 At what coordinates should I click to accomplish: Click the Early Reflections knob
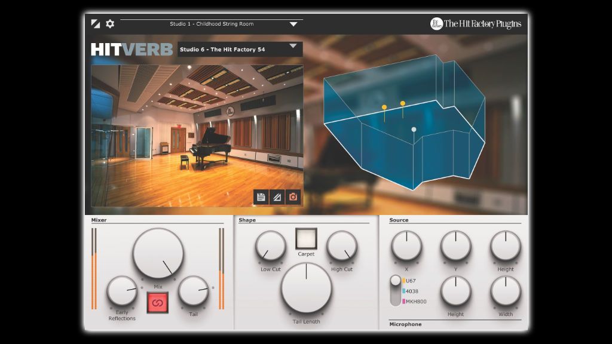point(122,291)
